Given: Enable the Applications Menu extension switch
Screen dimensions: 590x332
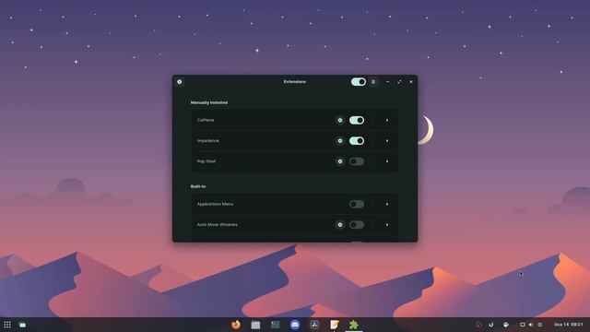Looking at the screenshot, I should point(357,204).
